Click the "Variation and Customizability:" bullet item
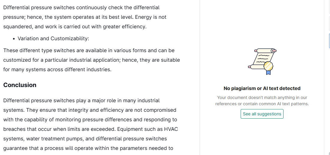 click(x=53, y=39)
